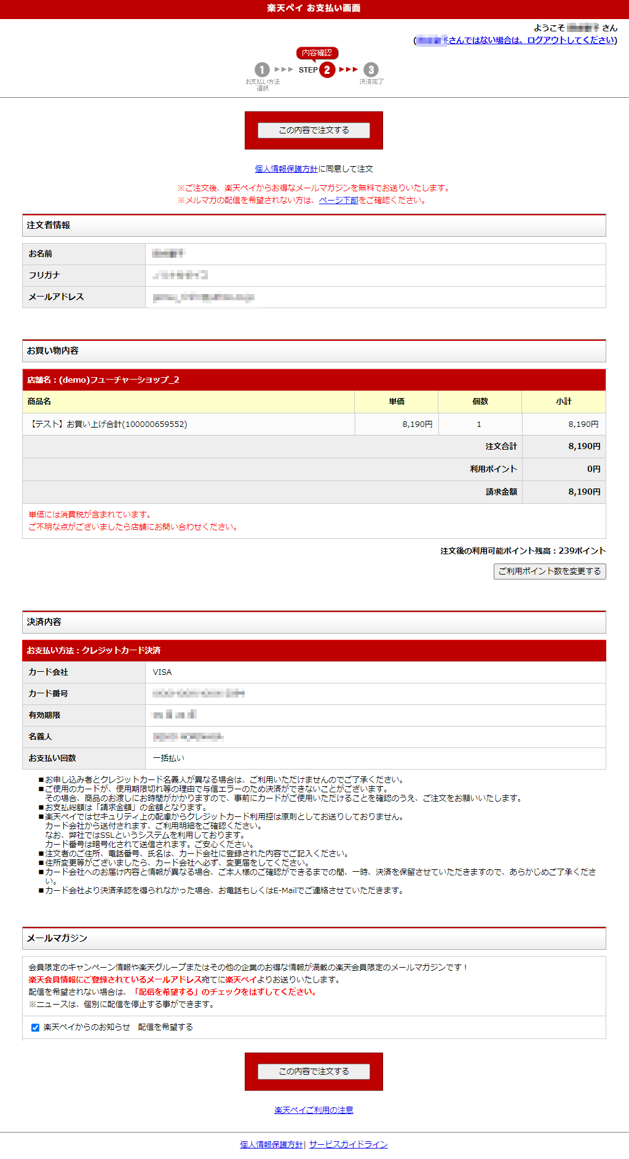Click the 小計 column header
The width and height of the screenshot is (629, 1159).
click(x=564, y=401)
